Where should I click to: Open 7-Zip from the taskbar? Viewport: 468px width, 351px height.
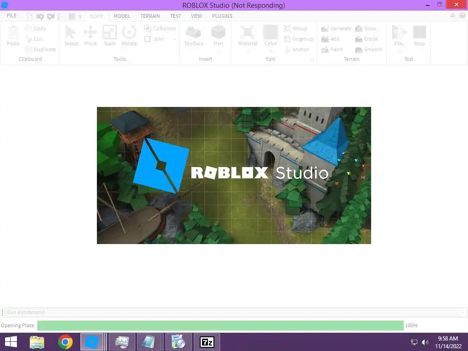(x=207, y=342)
